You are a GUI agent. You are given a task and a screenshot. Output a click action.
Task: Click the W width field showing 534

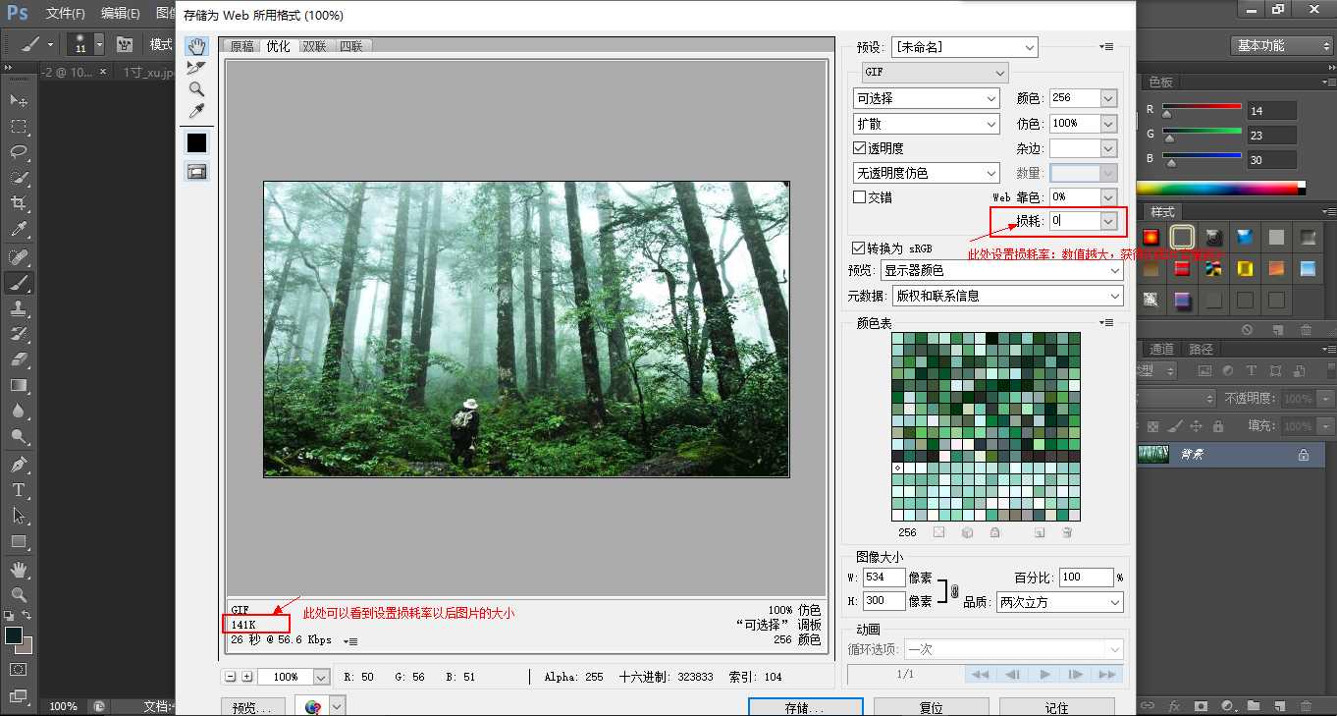click(883, 578)
